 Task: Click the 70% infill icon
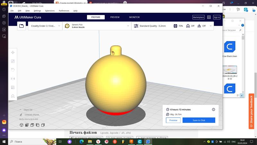[175, 26]
